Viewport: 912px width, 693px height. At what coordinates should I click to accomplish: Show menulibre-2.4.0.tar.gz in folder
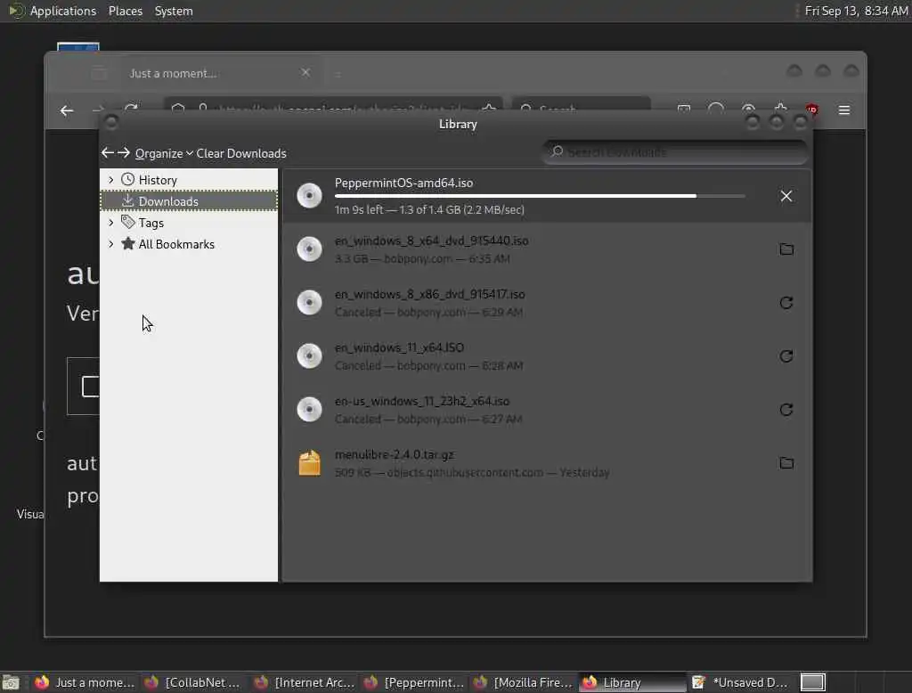point(786,463)
